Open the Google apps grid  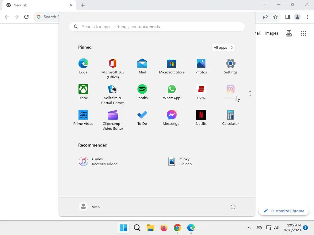pos(304,33)
